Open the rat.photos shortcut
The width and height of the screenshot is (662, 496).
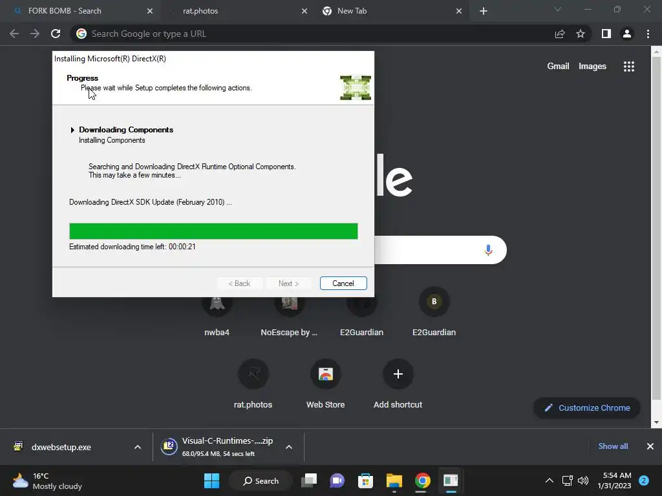(253, 384)
